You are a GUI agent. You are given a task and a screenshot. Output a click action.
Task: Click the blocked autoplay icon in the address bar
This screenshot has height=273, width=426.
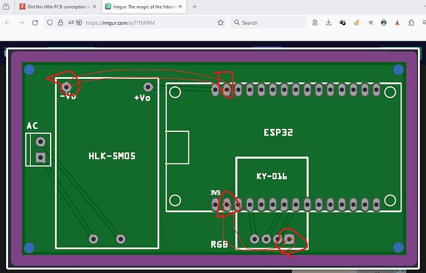point(79,23)
